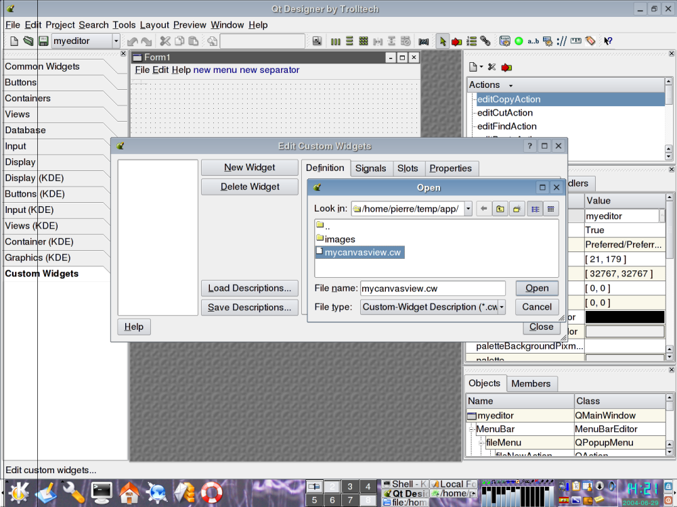The image size is (677, 507).
Task: Open New Action icon dropdown arrow
Action: 481,67
